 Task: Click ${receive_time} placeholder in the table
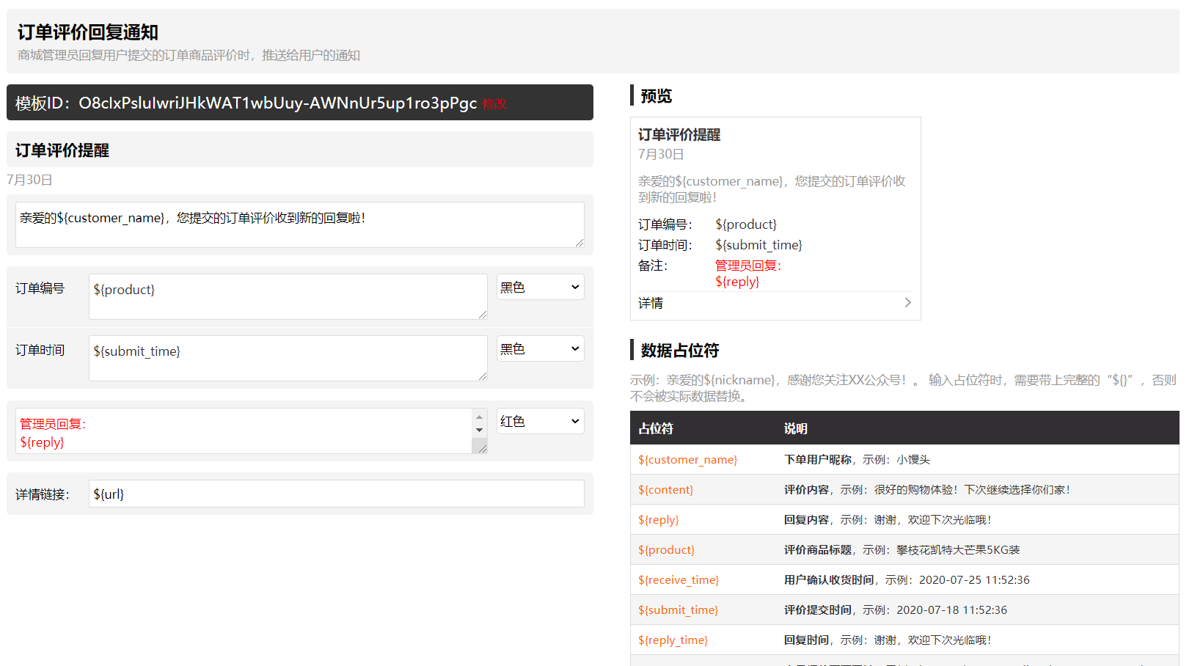click(x=679, y=580)
